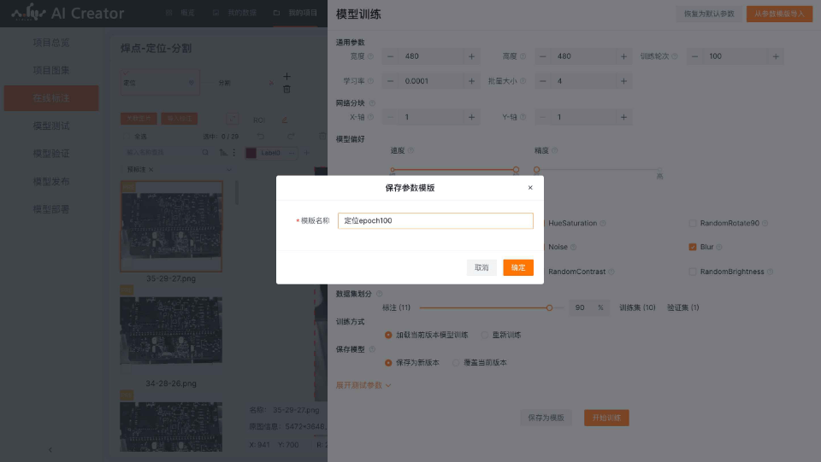This screenshot has height=462, width=821.
Task: Open 模型测试 in left sidebar
Action: tap(51, 126)
